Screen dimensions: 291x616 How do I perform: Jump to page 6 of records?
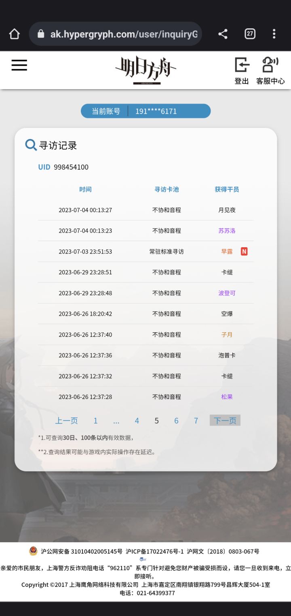tap(176, 421)
